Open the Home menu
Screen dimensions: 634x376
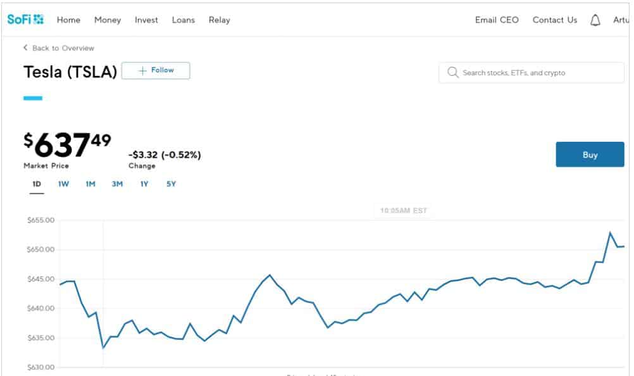[69, 20]
